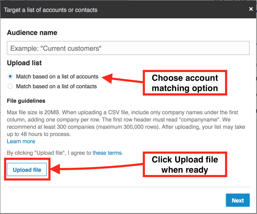Click the "Choose account matching option" callout
The image size is (257, 214).
185,83
